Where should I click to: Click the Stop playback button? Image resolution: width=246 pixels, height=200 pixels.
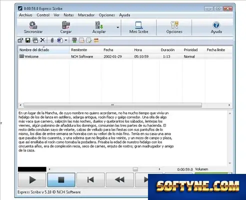coord(61,180)
